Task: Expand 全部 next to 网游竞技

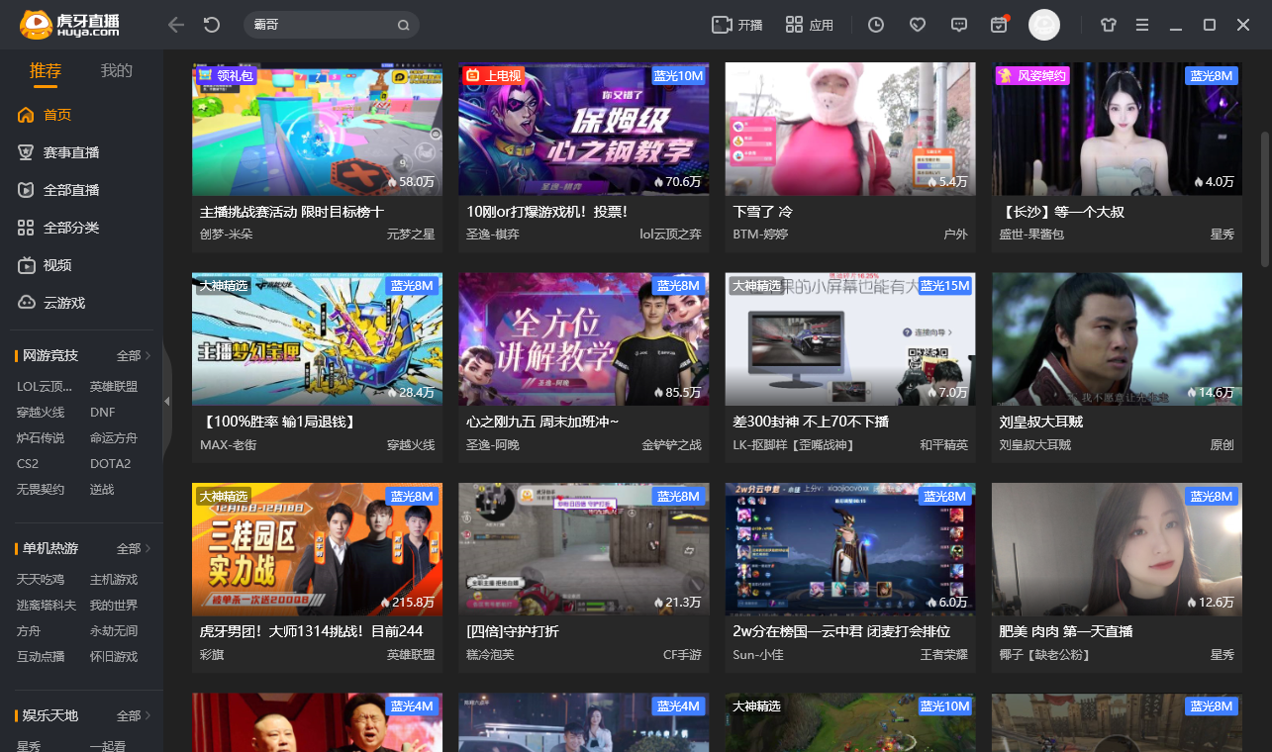Action: pyautogui.click(x=134, y=355)
